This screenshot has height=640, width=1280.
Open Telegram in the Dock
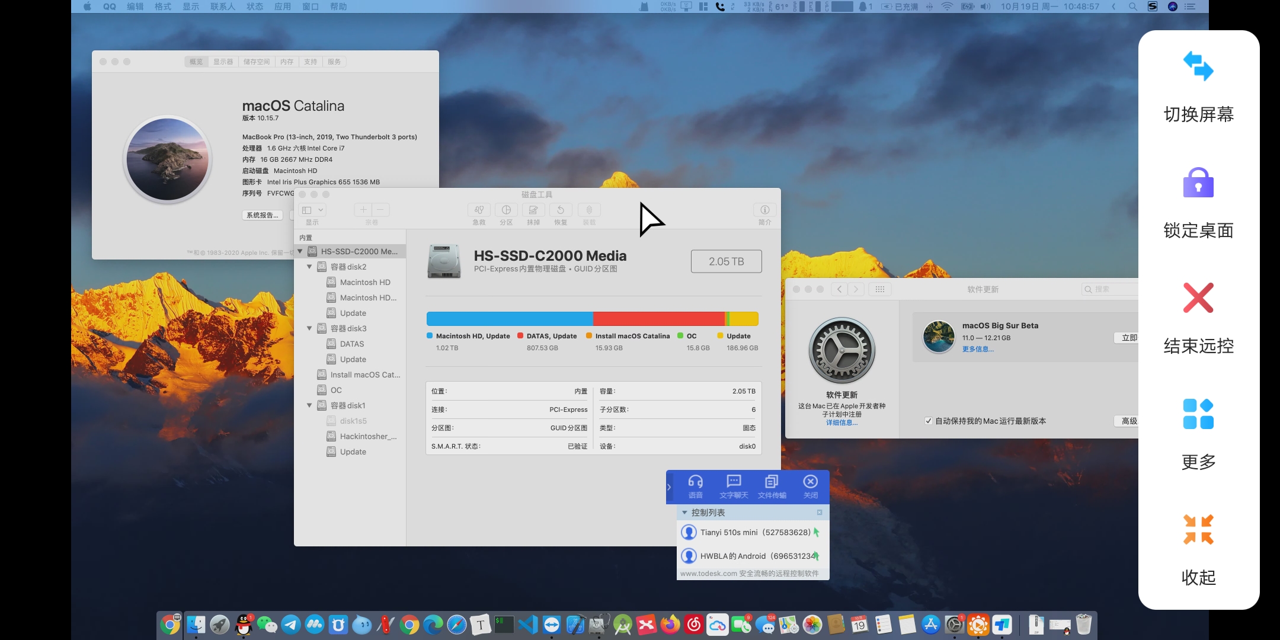coord(291,625)
